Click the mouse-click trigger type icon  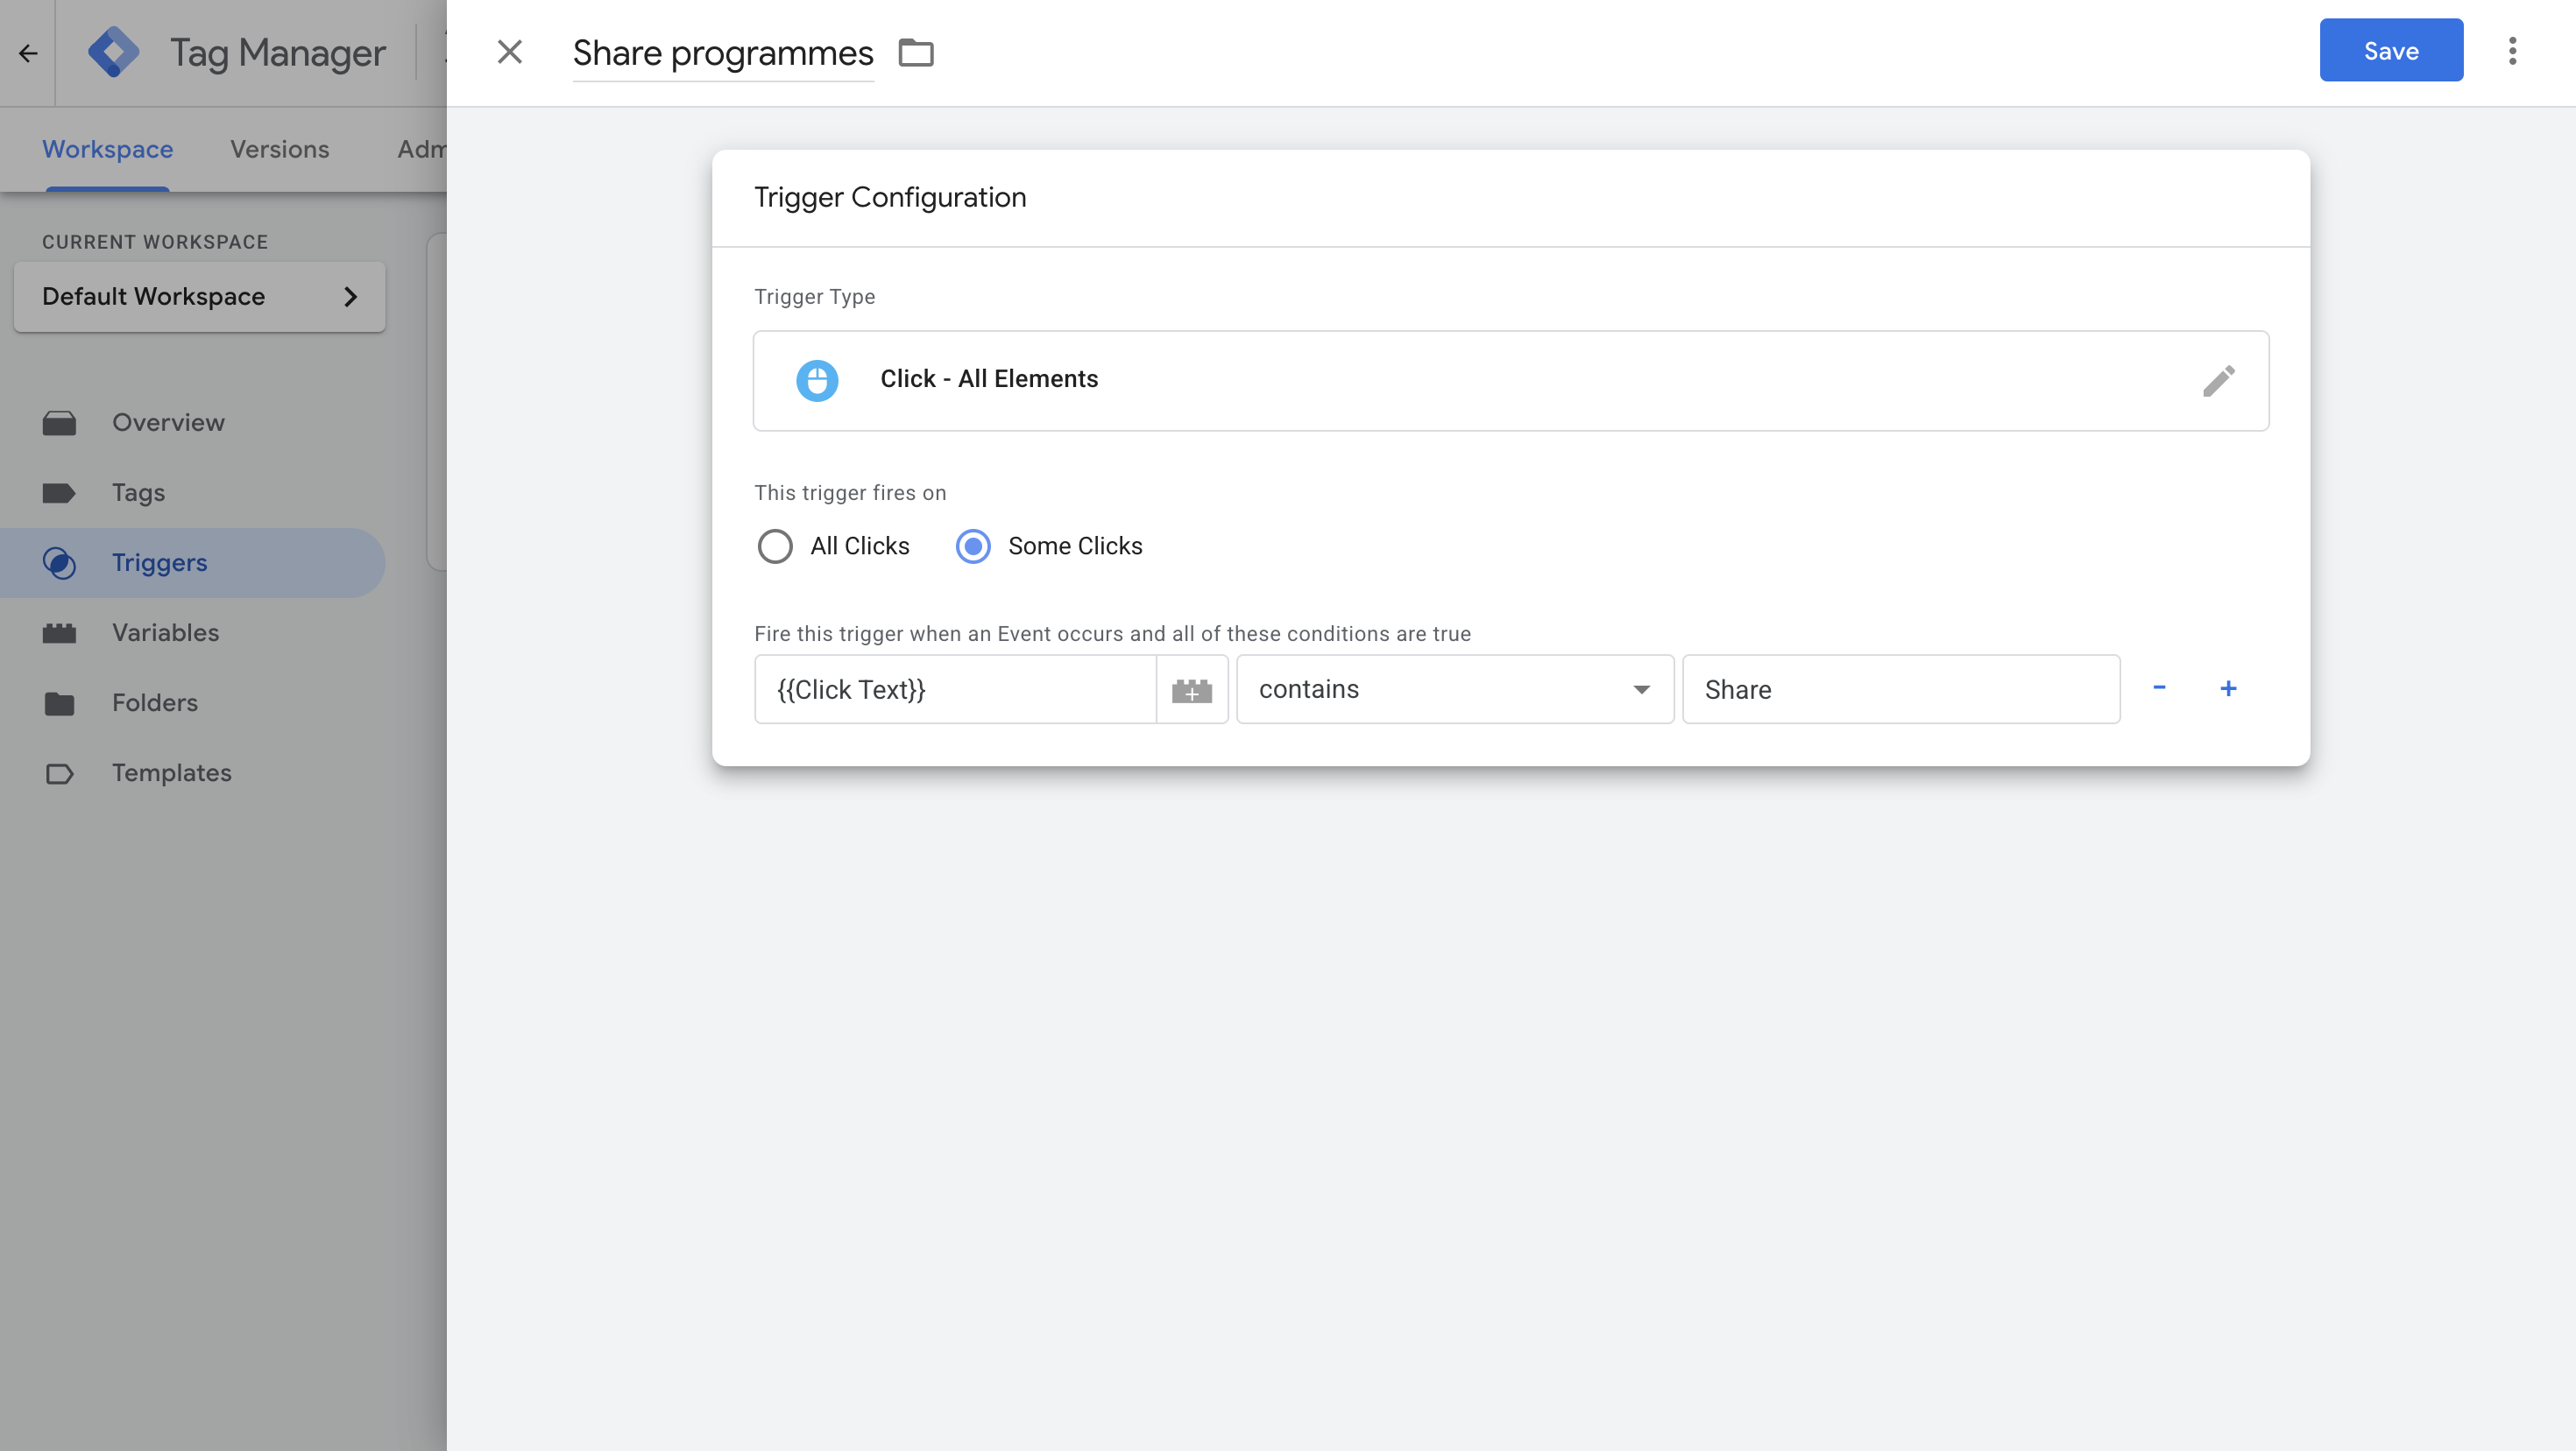tap(817, 381)
